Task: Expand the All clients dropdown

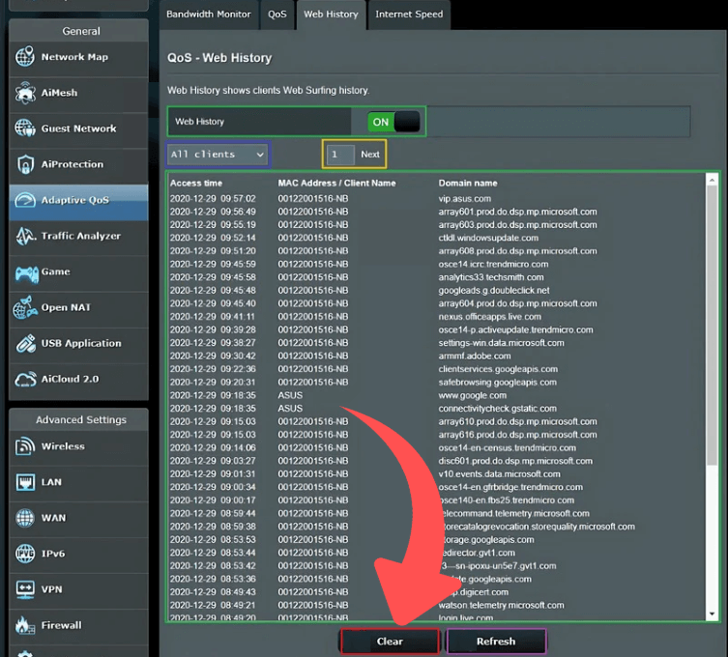Action: [x=218, y=155]
